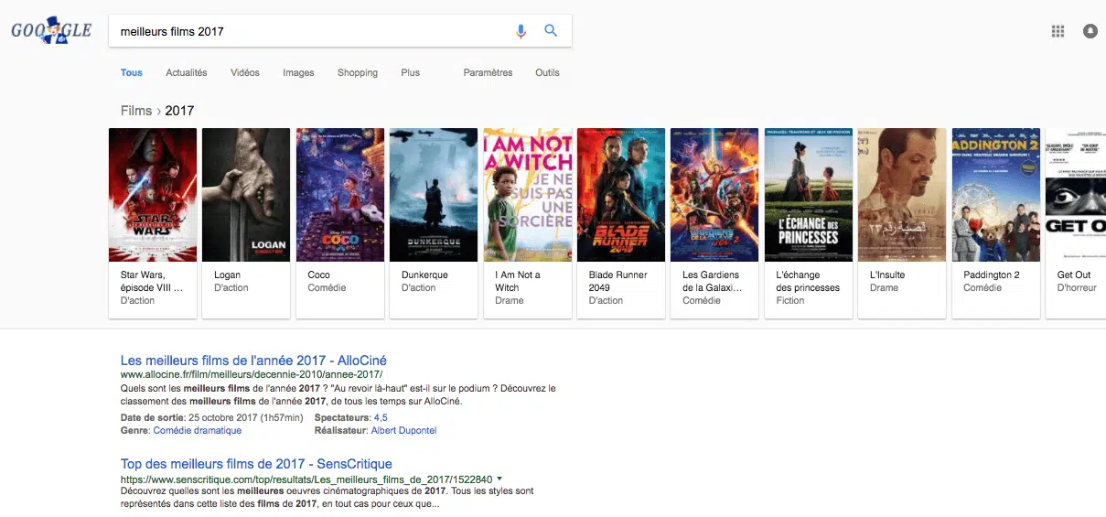The height and width of the screenshot is (517, 1106).
Task: Open the SensCritique top films result
Action: [x=256, y=464]
